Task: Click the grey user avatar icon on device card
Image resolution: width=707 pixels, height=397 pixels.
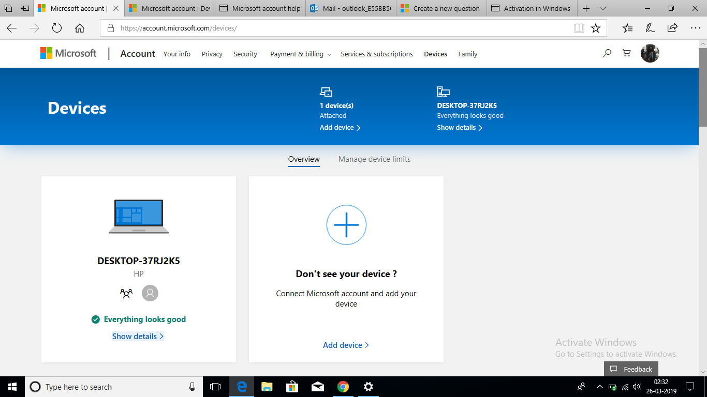Action: pos(150,293)
